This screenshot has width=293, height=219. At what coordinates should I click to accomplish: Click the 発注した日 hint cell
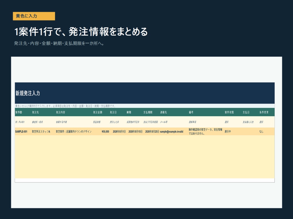coord(114,122)
